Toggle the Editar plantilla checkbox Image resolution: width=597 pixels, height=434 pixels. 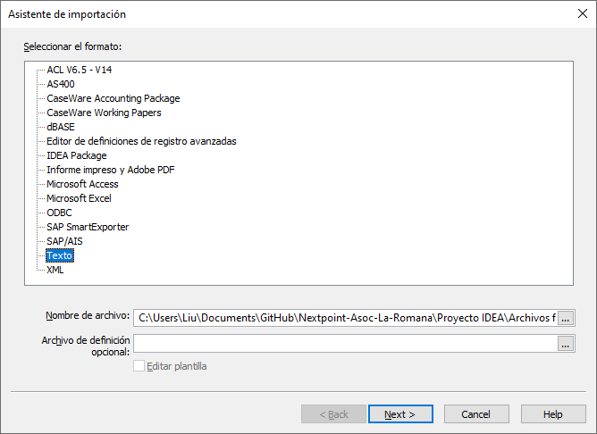pos(139,366)
